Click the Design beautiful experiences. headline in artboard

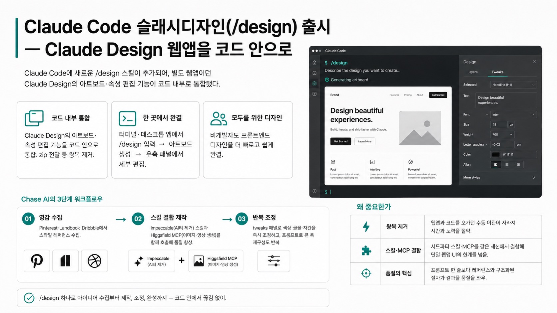[x=357, y=115]
